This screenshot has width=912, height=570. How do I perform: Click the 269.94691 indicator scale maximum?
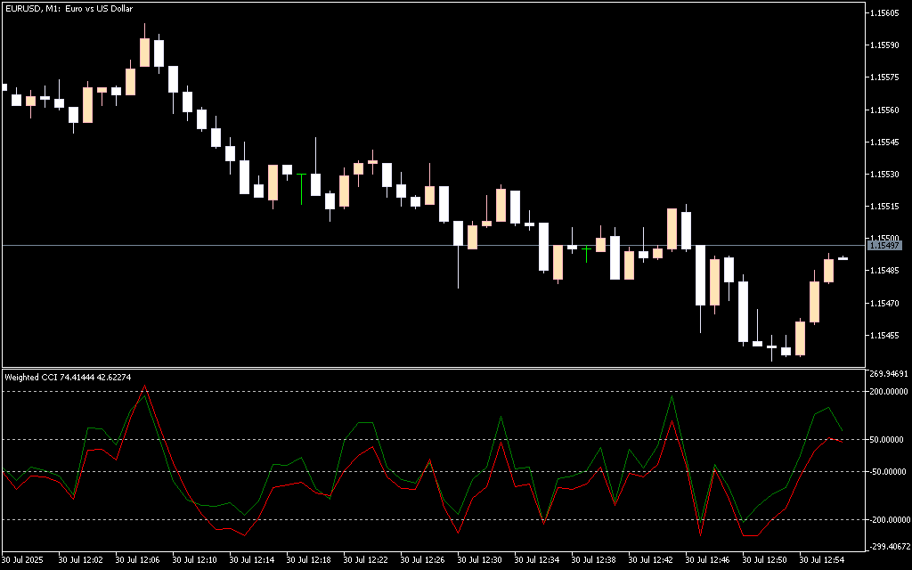(887, 374)
